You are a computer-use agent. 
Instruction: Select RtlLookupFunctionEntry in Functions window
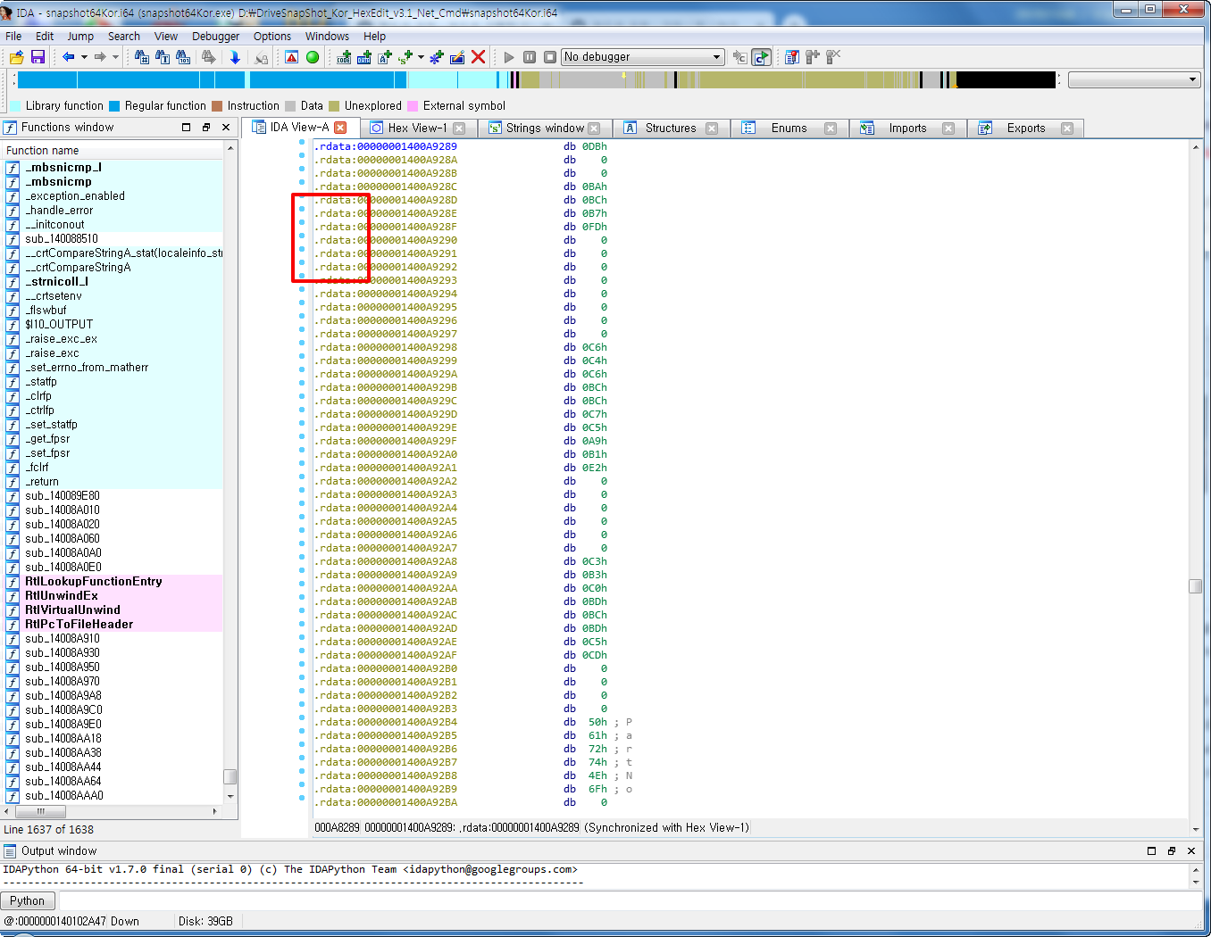(94, 582)
